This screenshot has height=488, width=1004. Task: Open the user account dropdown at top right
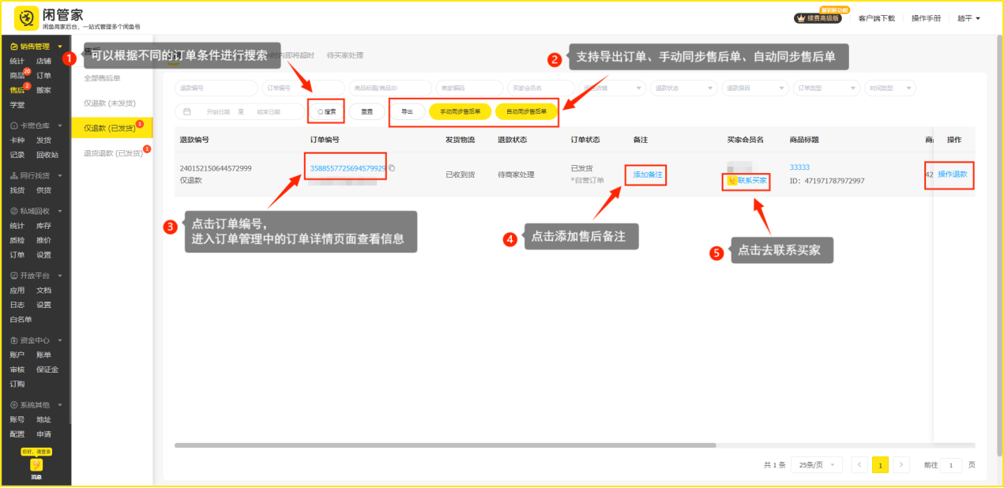point(968,18)
